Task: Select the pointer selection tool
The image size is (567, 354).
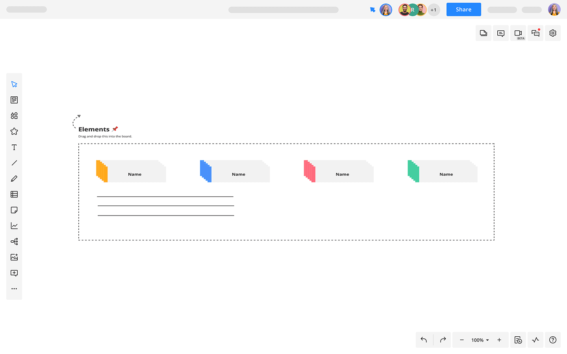Action: pyautogui.click(x=14, y=84)
